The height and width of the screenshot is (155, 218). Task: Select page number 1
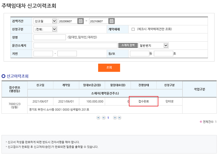[108, 118]
